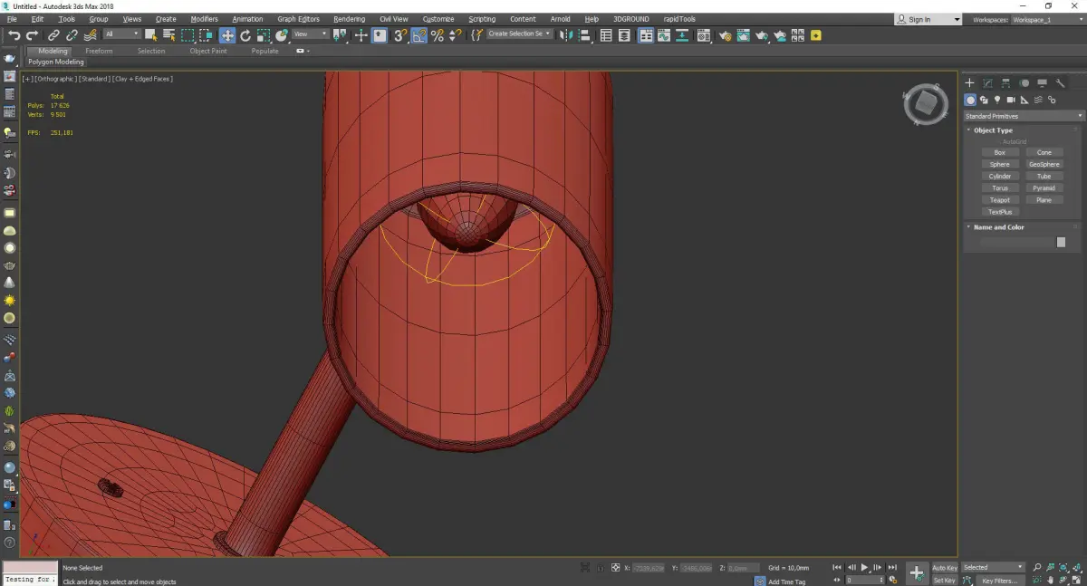Click the Redo arrow icon

[32, 35]
